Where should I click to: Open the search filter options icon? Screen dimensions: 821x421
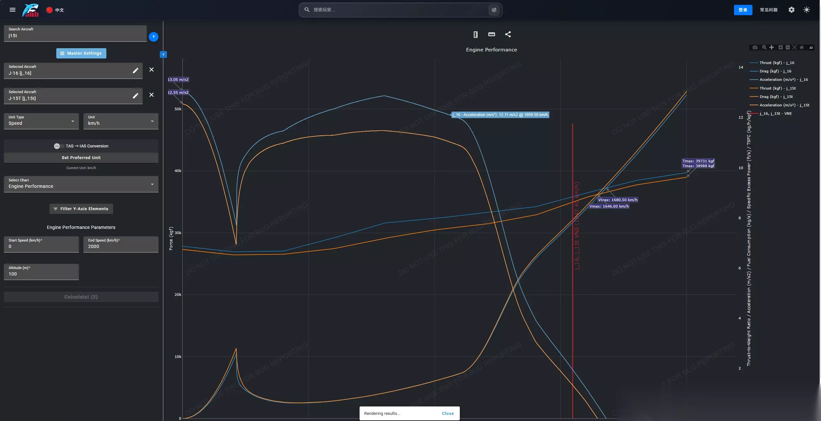pos(494,10)
